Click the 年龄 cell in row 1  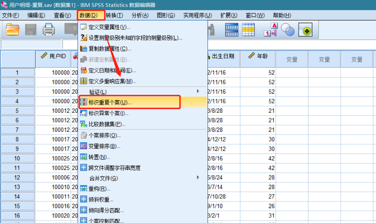pos(258,72)
